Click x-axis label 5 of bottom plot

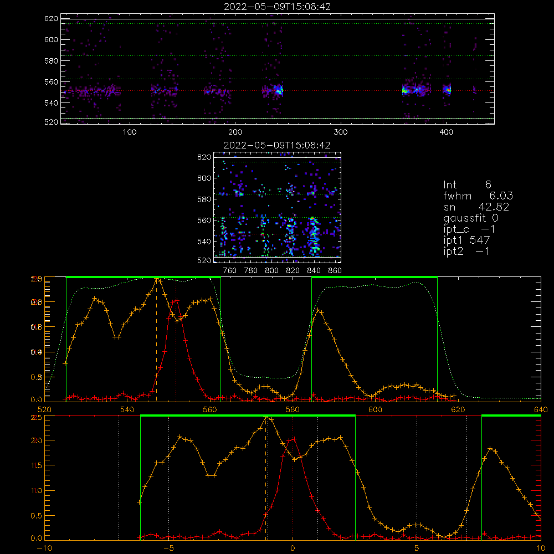click(x=417, y=548)
